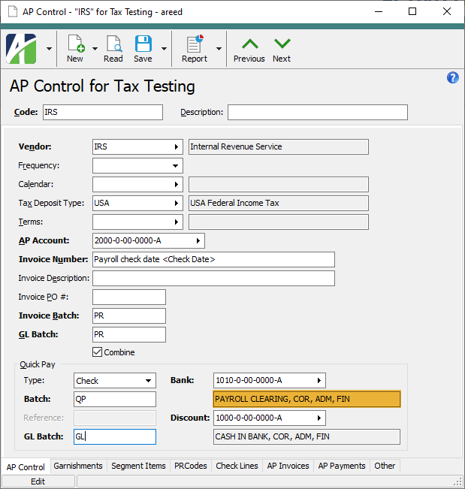Open the Tax Deposit Type lookup arrow
The image size is (465, 489).
coord(177,203)
